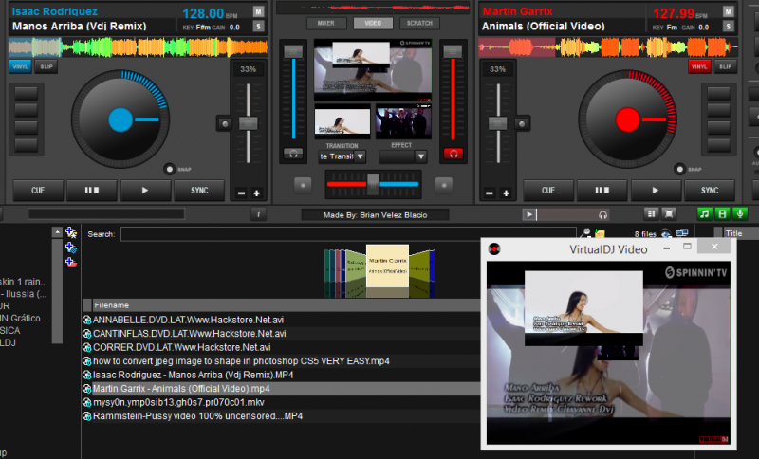Click the crossfader handle
The image size is (759, 459).
coord(373,184)
